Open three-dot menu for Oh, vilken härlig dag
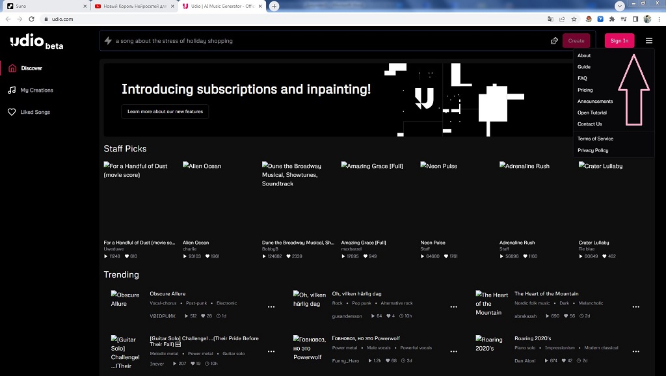Image resolution: width=666 pixels, height=376 pixels. 453,307
